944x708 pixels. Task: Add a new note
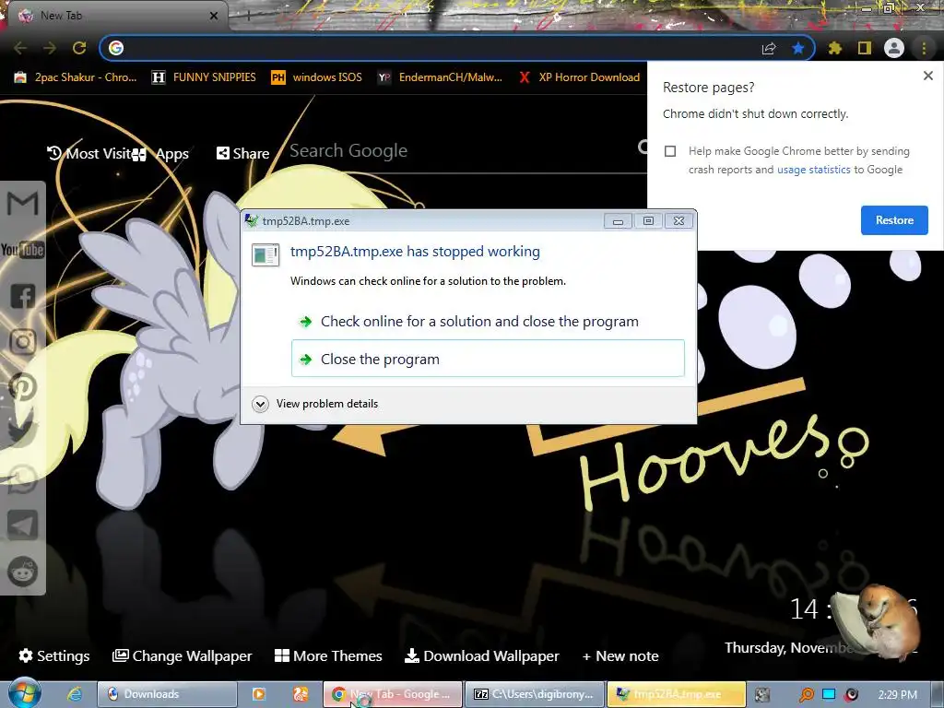click(x=620, y=655)
